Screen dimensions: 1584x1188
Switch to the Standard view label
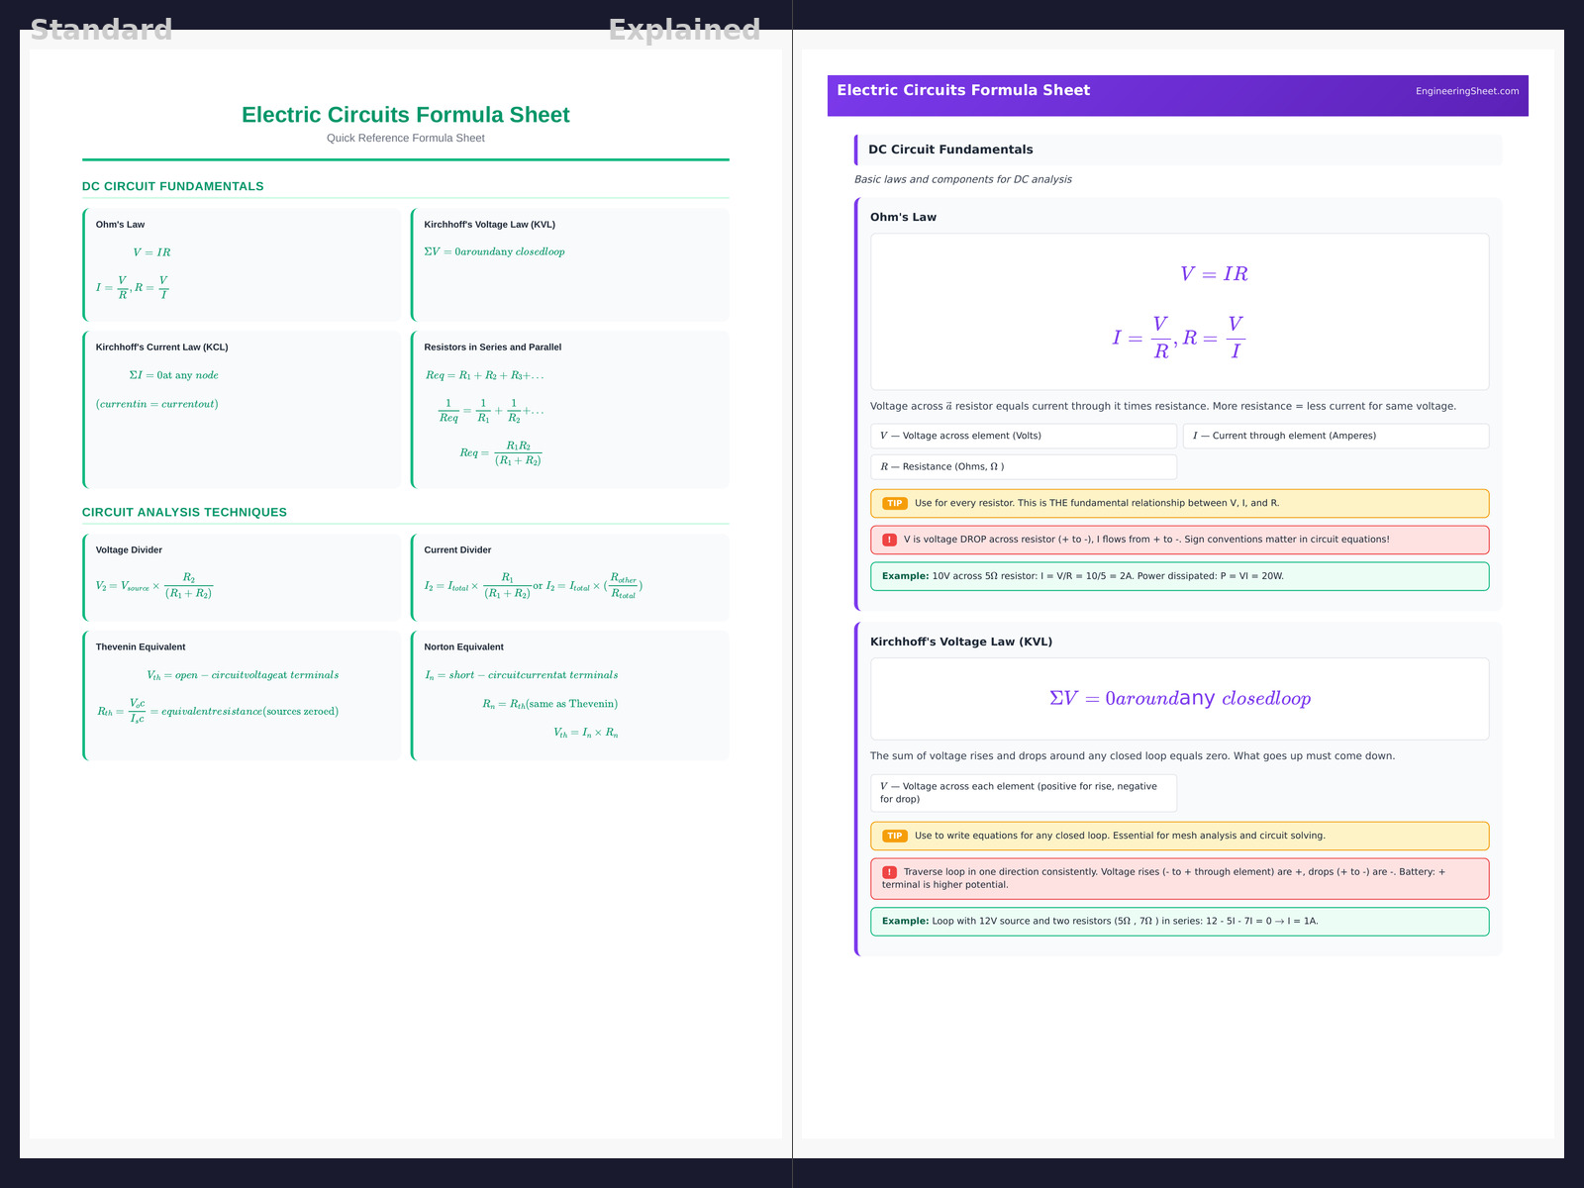pyautogui.click(x=101, y=30)
